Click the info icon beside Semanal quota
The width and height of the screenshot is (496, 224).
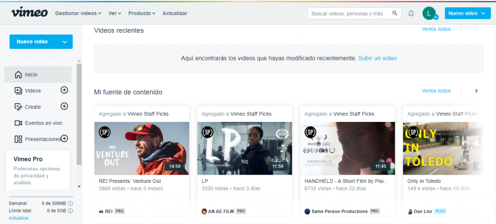(71, 204)
